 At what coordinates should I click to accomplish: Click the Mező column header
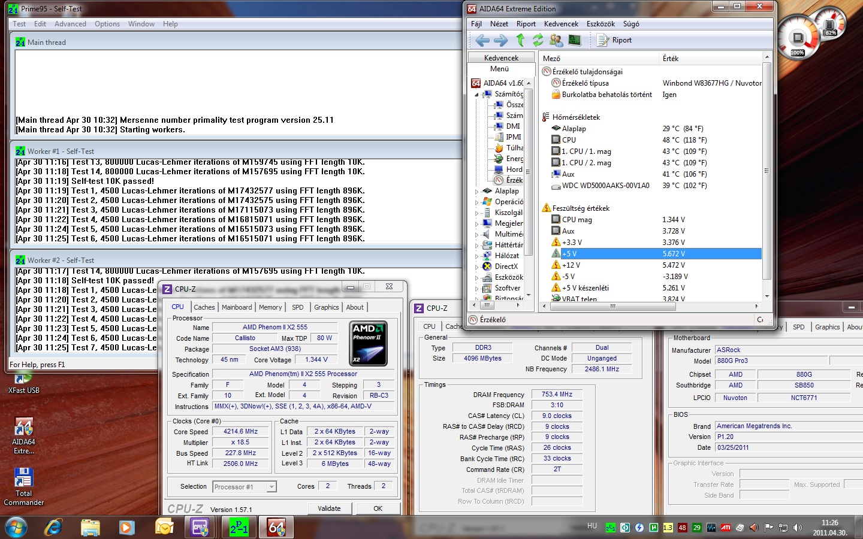598,59
